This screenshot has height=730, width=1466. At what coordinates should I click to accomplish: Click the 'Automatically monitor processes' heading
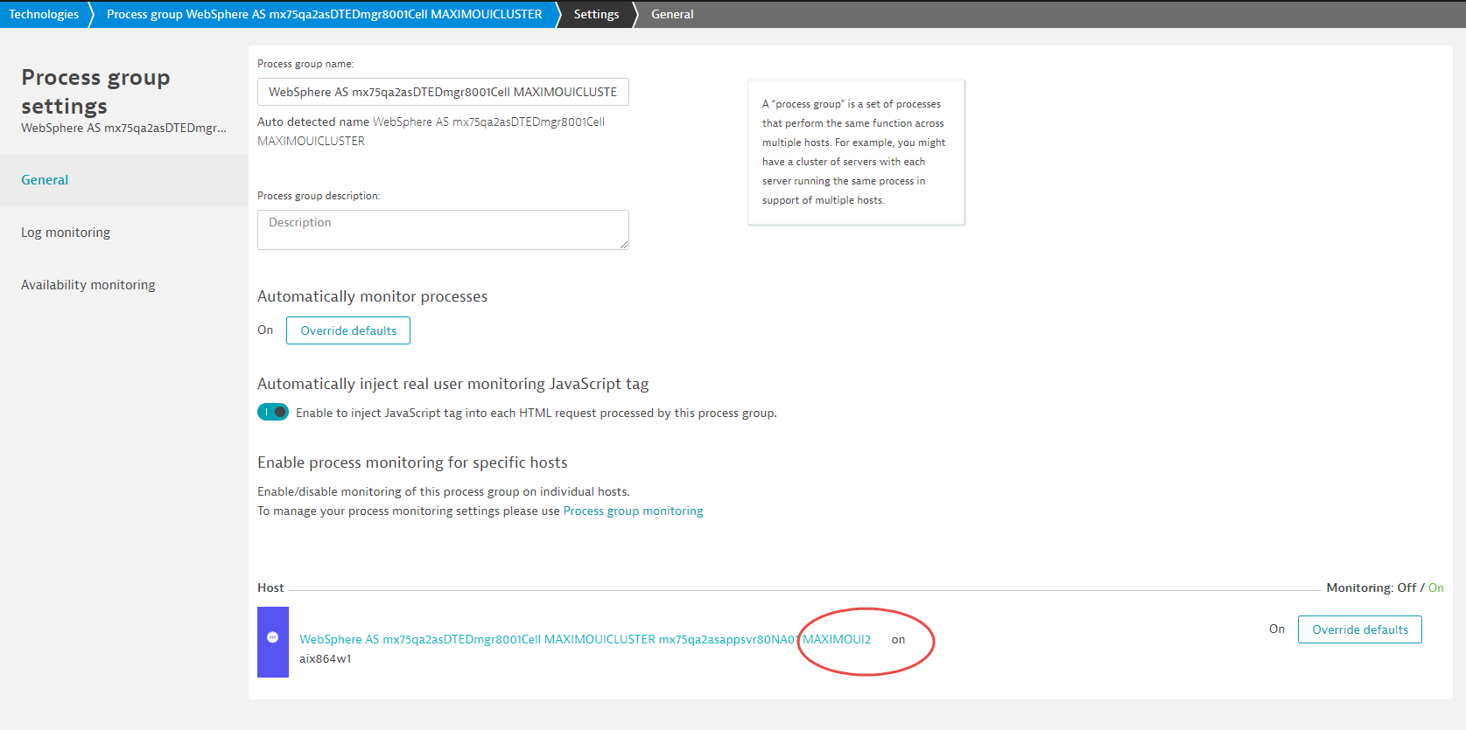372,296
